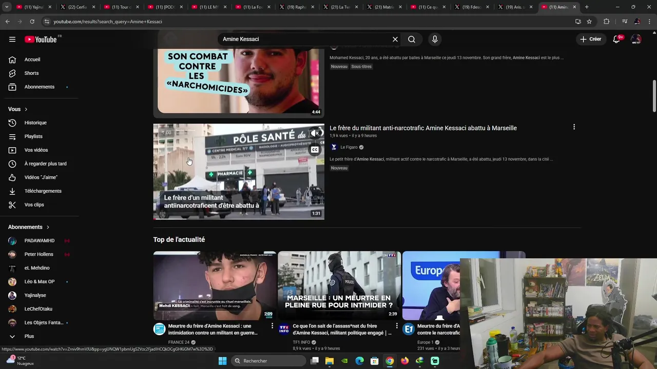Switch to the "(19) Fdeso" tab
The height and width of the screenshot is (369, 657).
[472, 7]
